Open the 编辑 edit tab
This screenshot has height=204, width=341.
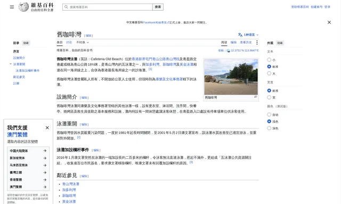pyautogui.click(x=233, y=42)
